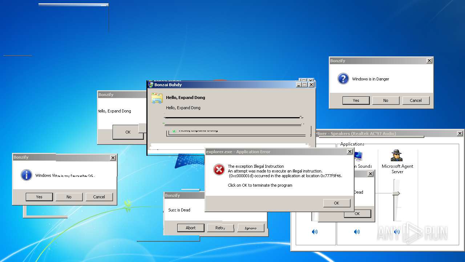Screen dimensions: 465x262
Task: Click Cancel in the Windows Vista favourite OS dialog
Action: pos(99,197)
